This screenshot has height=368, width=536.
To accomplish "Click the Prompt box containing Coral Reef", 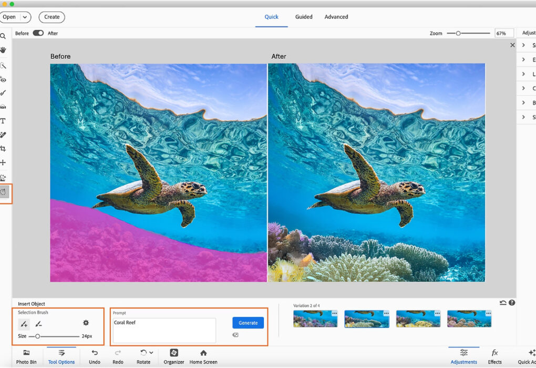I will point(164,330).
